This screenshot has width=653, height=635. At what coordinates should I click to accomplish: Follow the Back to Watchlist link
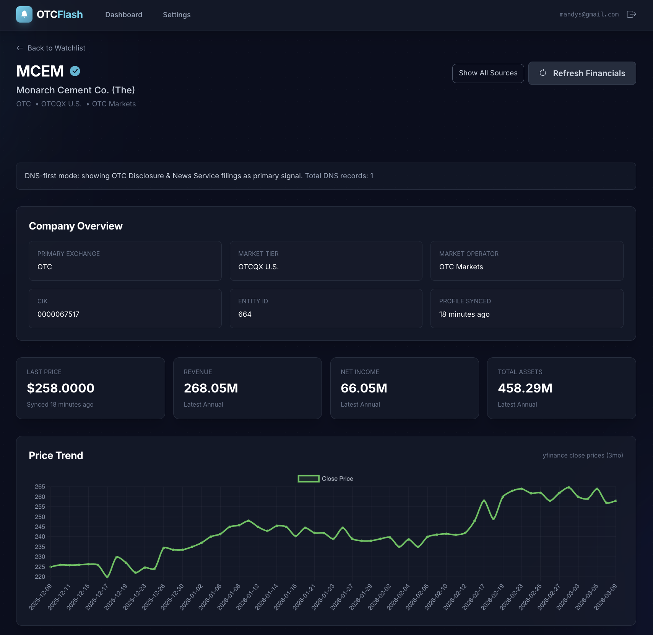click(56, 48)
